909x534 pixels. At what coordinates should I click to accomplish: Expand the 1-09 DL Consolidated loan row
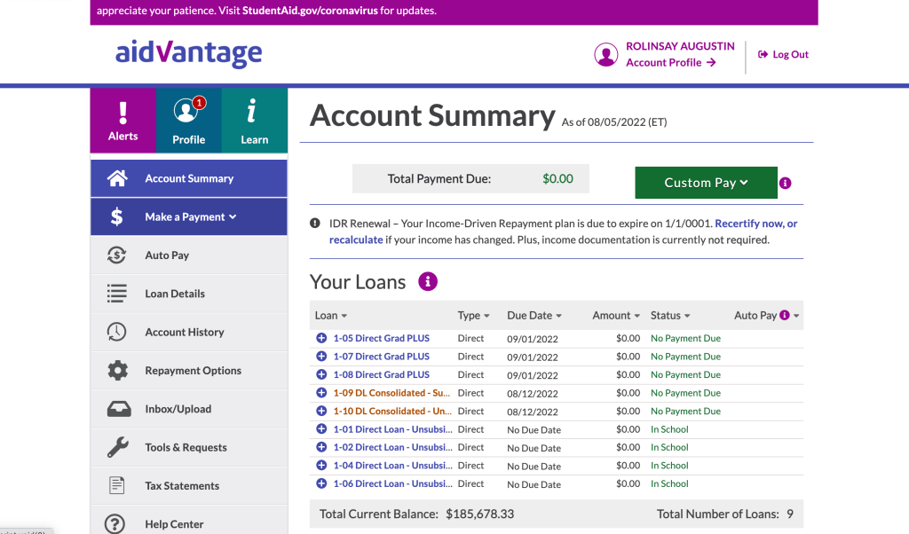coord(321,393)
